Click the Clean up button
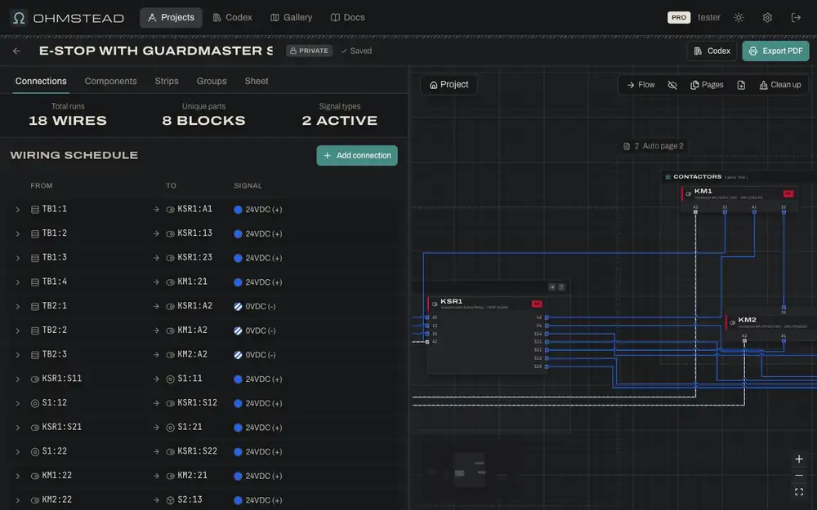This screenshot has width=817, height=510. [x=780, y=85]
